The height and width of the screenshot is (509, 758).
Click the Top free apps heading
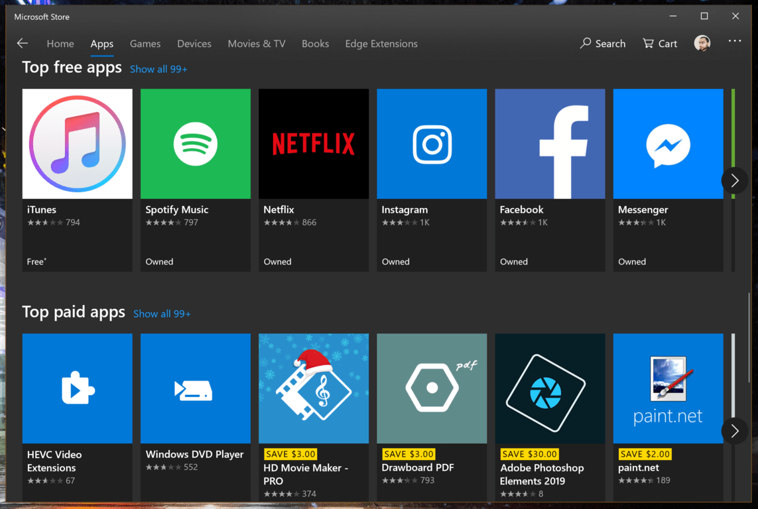pyautogui.click(x=72, y=68)
